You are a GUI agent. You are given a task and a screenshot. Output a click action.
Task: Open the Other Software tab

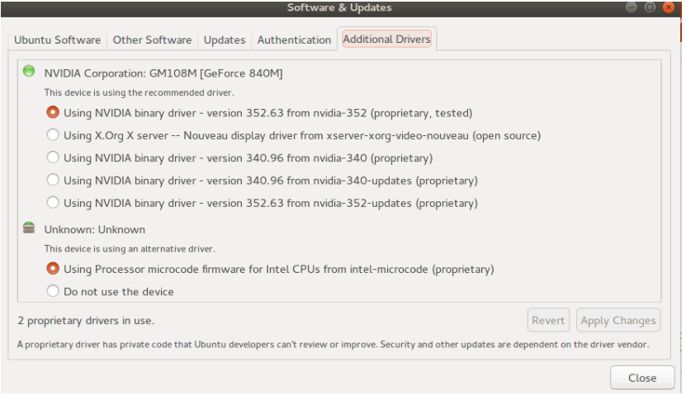pos(152,40)
